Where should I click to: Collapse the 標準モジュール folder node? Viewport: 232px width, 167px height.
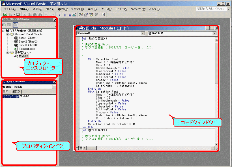point(8,52)
